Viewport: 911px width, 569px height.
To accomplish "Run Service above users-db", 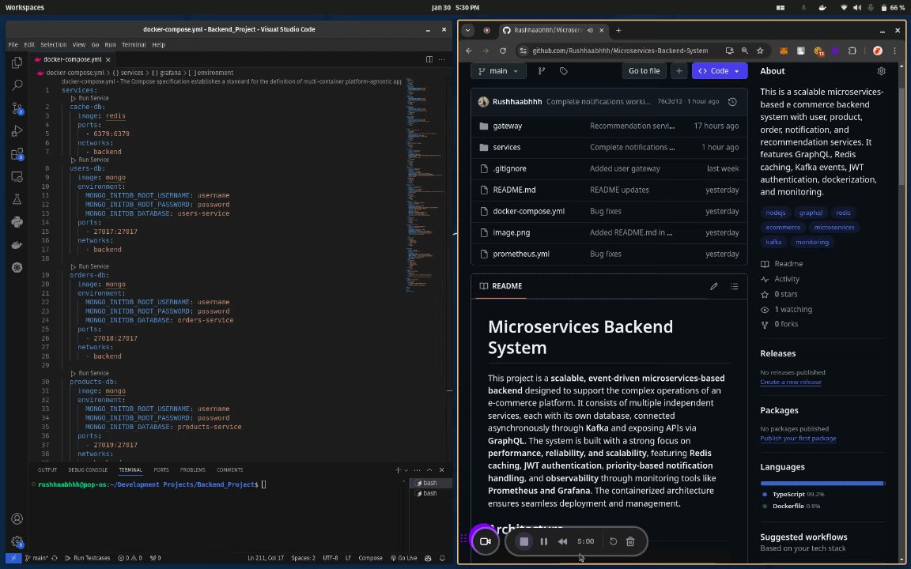I will (90, 160).
